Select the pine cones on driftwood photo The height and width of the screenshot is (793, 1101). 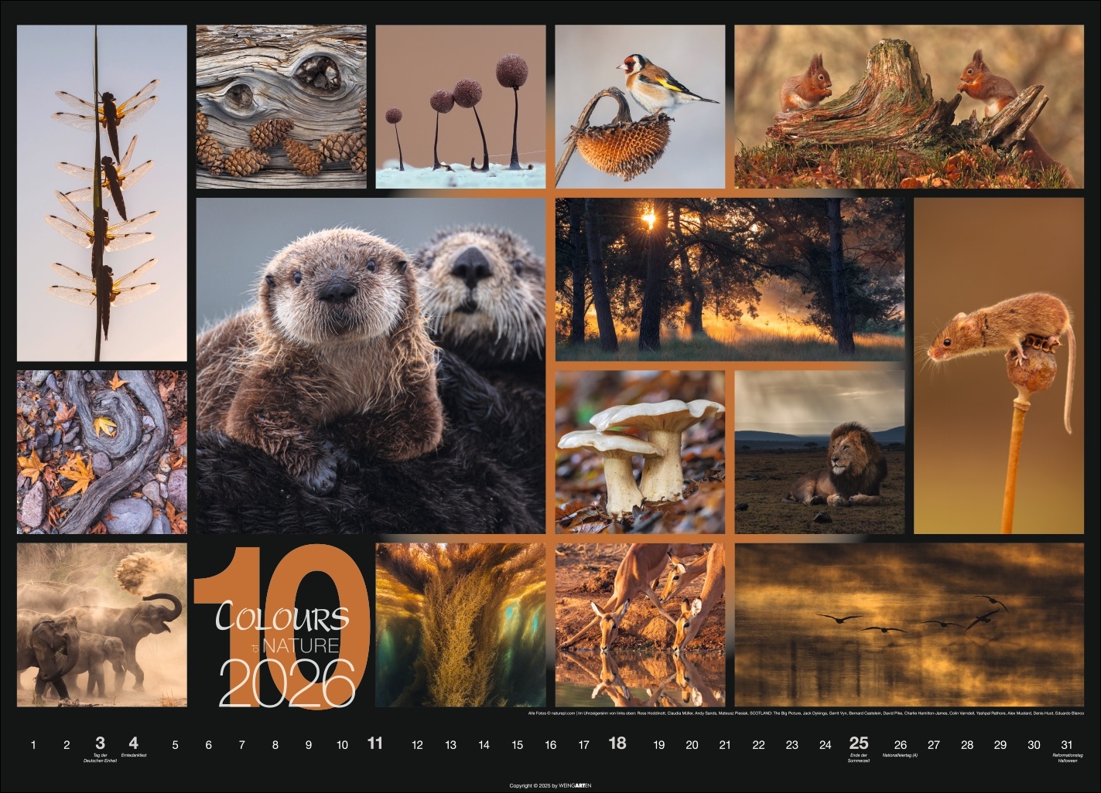coord(281,107)
